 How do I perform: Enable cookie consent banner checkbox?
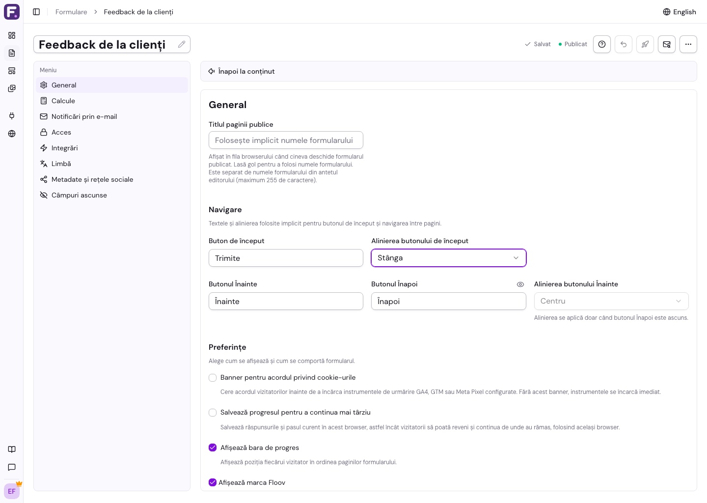(213, 378)
